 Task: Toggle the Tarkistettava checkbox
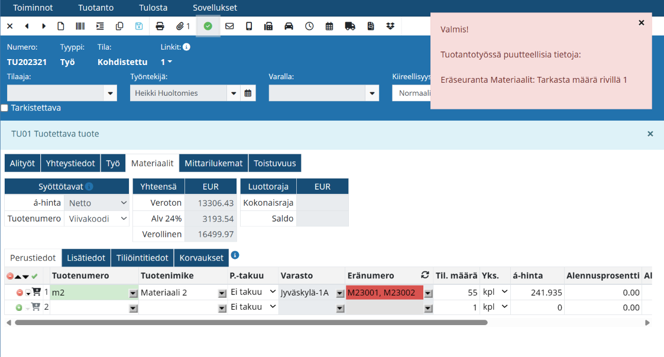[x=5, y=108]
